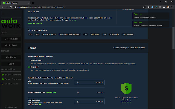Click the green Select Duration status dot
The image size is (175, 109).
(3, 79)
